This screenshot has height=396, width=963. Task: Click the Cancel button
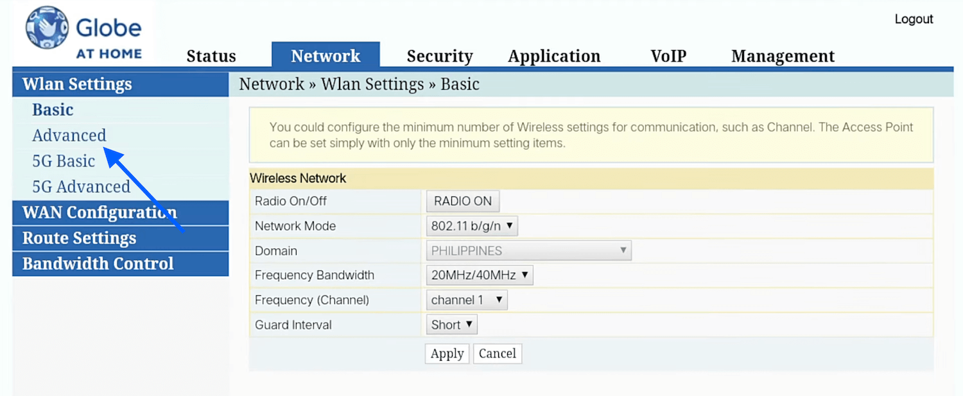(497, 354)
